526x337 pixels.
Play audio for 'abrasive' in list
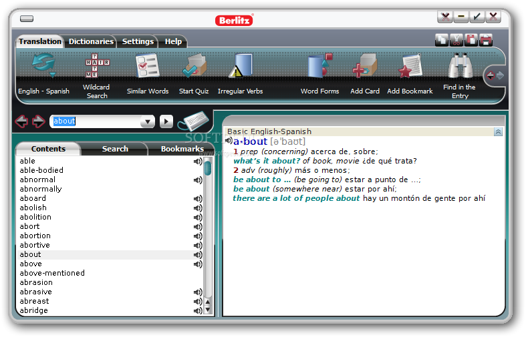(x=198, y=292)
